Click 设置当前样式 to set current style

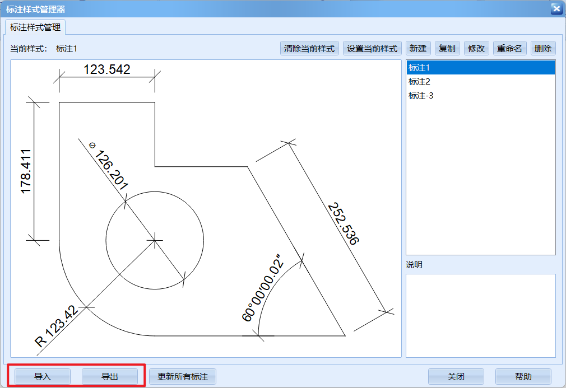(372, 49)
